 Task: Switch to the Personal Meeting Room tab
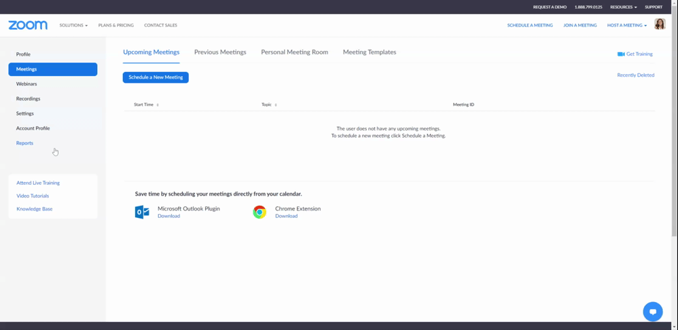(294, 52)
